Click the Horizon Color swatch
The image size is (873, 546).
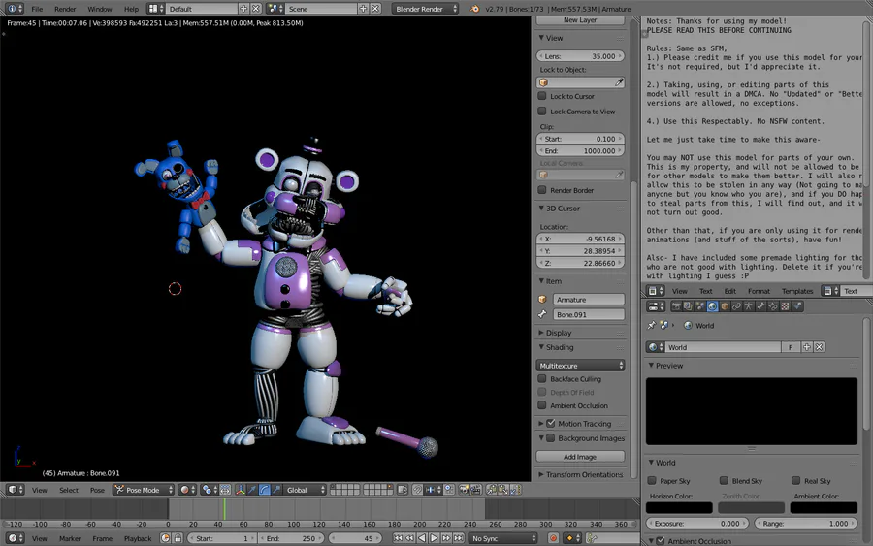pyautogui.click(x=679, y=507)
